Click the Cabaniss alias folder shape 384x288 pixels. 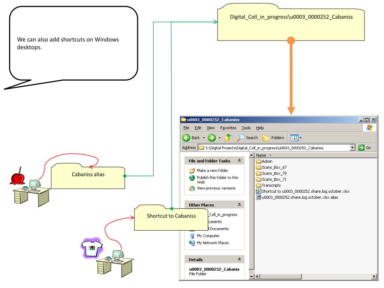(88, 176)
